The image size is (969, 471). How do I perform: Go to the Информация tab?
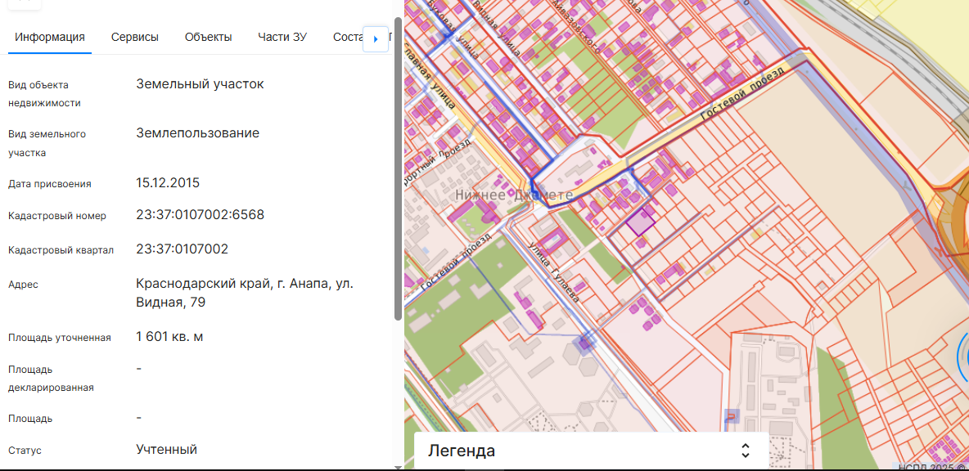(50, 37)
